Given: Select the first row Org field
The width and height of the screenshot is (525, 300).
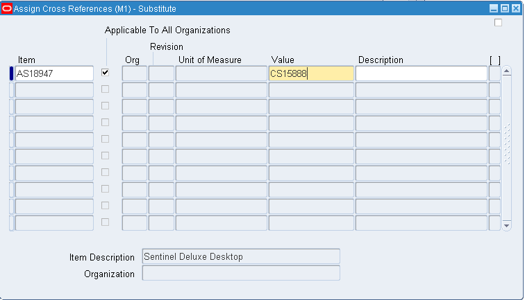Looking at the screenshot, I should pos(135,73).
